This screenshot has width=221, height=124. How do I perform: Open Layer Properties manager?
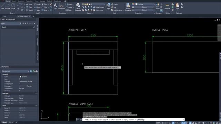pyautogui.click(x=78, y=7)
